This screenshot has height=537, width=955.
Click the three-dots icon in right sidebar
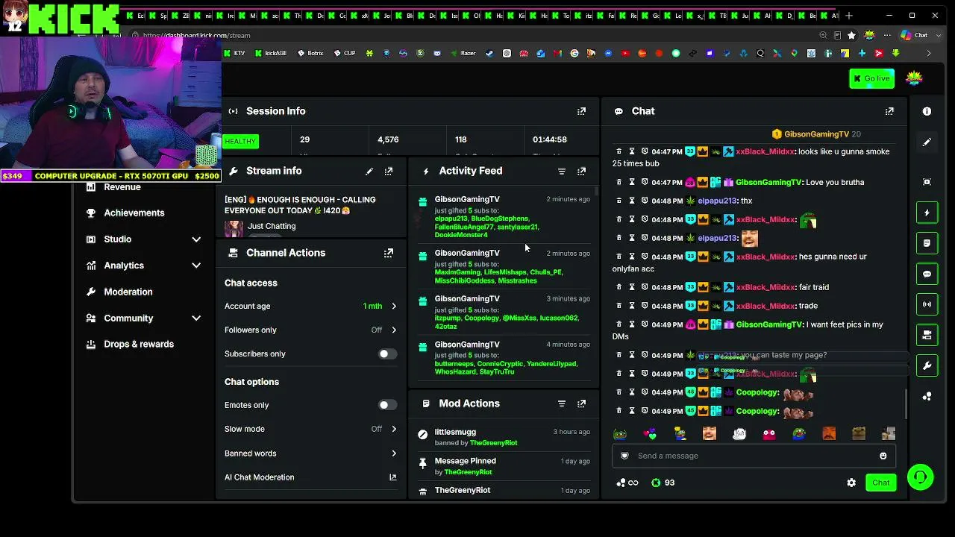pos(927,396)
